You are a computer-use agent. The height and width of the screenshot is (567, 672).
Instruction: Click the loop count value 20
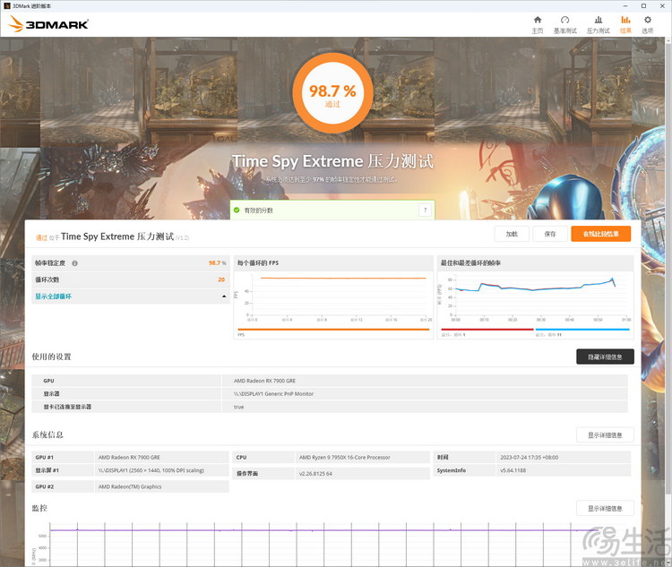point(221,279)
